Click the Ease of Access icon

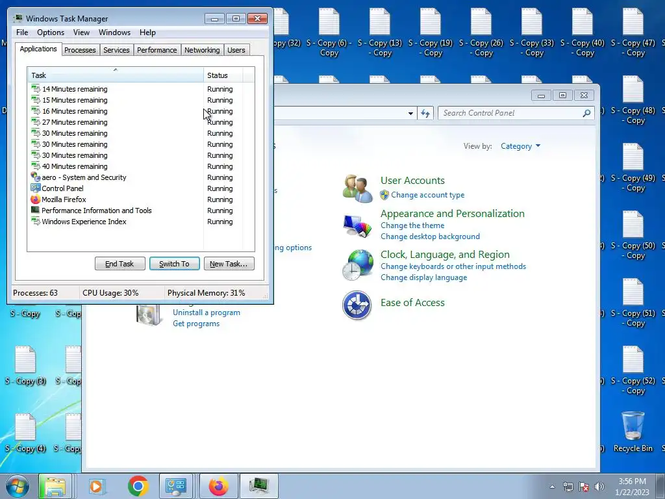point(357,305)
